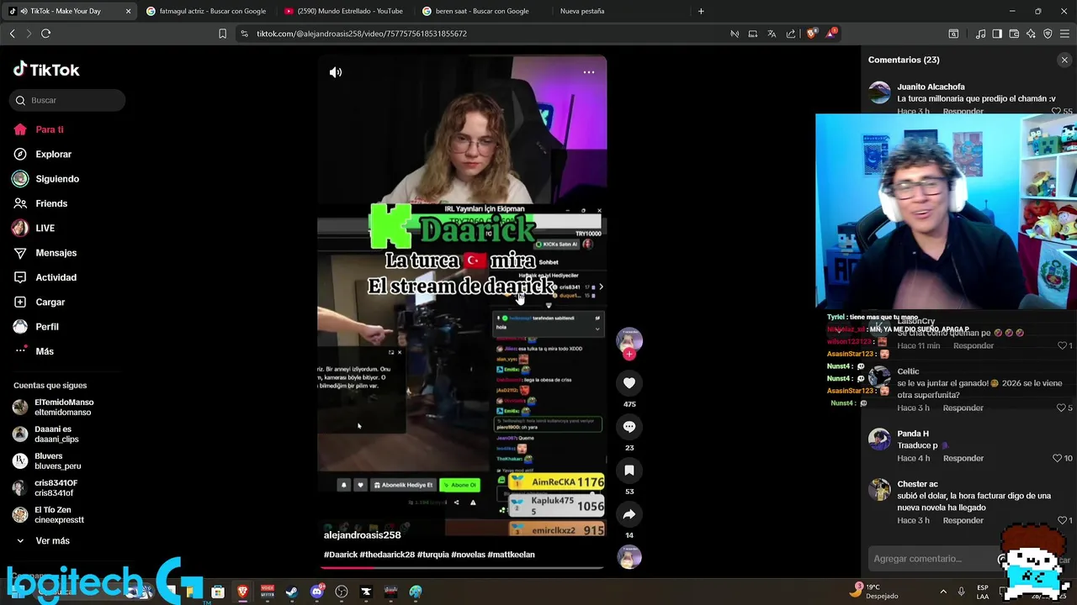Open your Perfil page
1077x605 pixels.
[x=46, y=327]
